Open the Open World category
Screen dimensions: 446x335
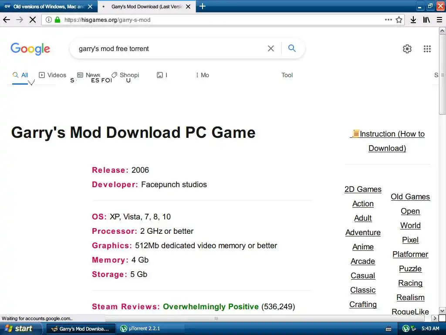click(x=410, y=218)
